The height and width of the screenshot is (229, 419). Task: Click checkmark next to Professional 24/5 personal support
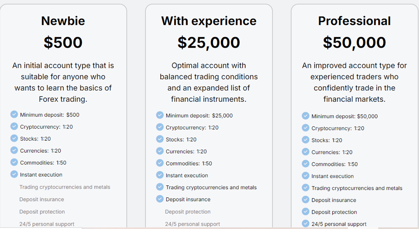305,223
